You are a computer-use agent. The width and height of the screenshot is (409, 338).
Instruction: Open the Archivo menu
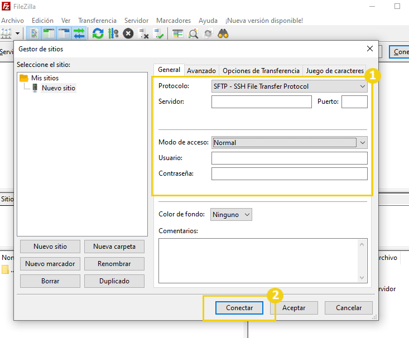12,20
